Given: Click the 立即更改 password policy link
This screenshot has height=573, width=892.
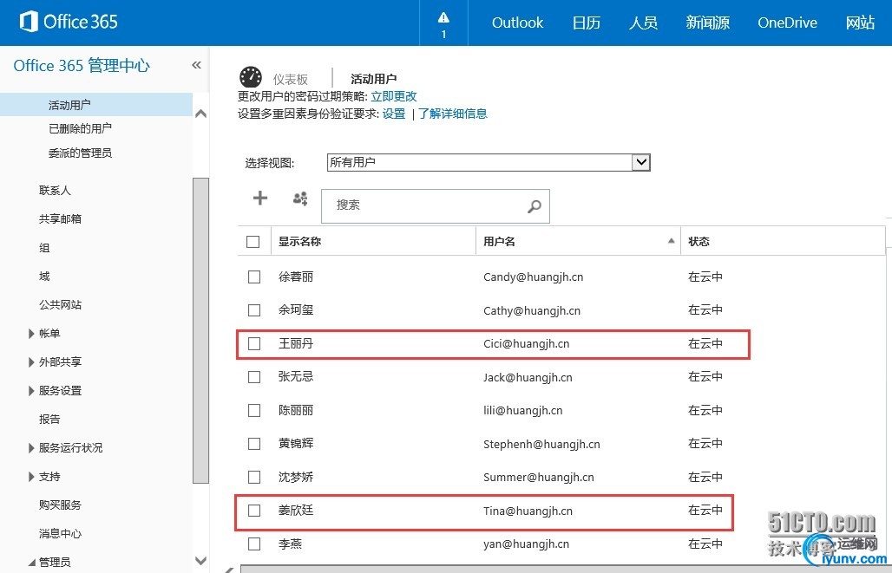Looking at the screenshot, I should tap(394, 96).
